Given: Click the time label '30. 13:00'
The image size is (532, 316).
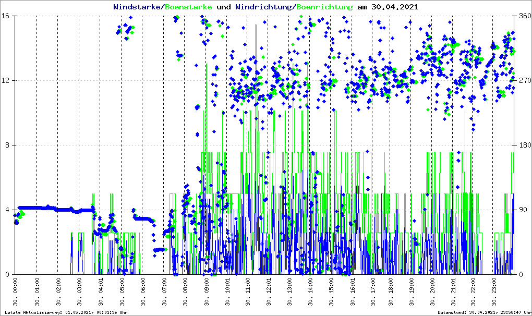Looking at the screenshot, I should 289,291.
